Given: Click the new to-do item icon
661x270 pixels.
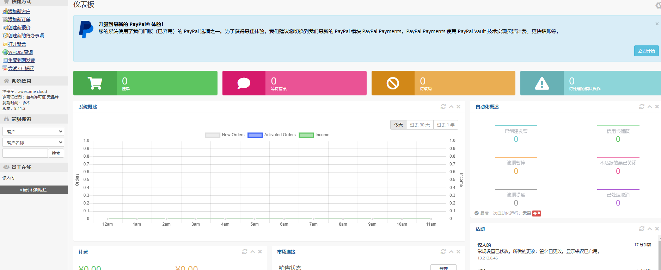Looking at the screenshot, I should [x=5, y=36].
